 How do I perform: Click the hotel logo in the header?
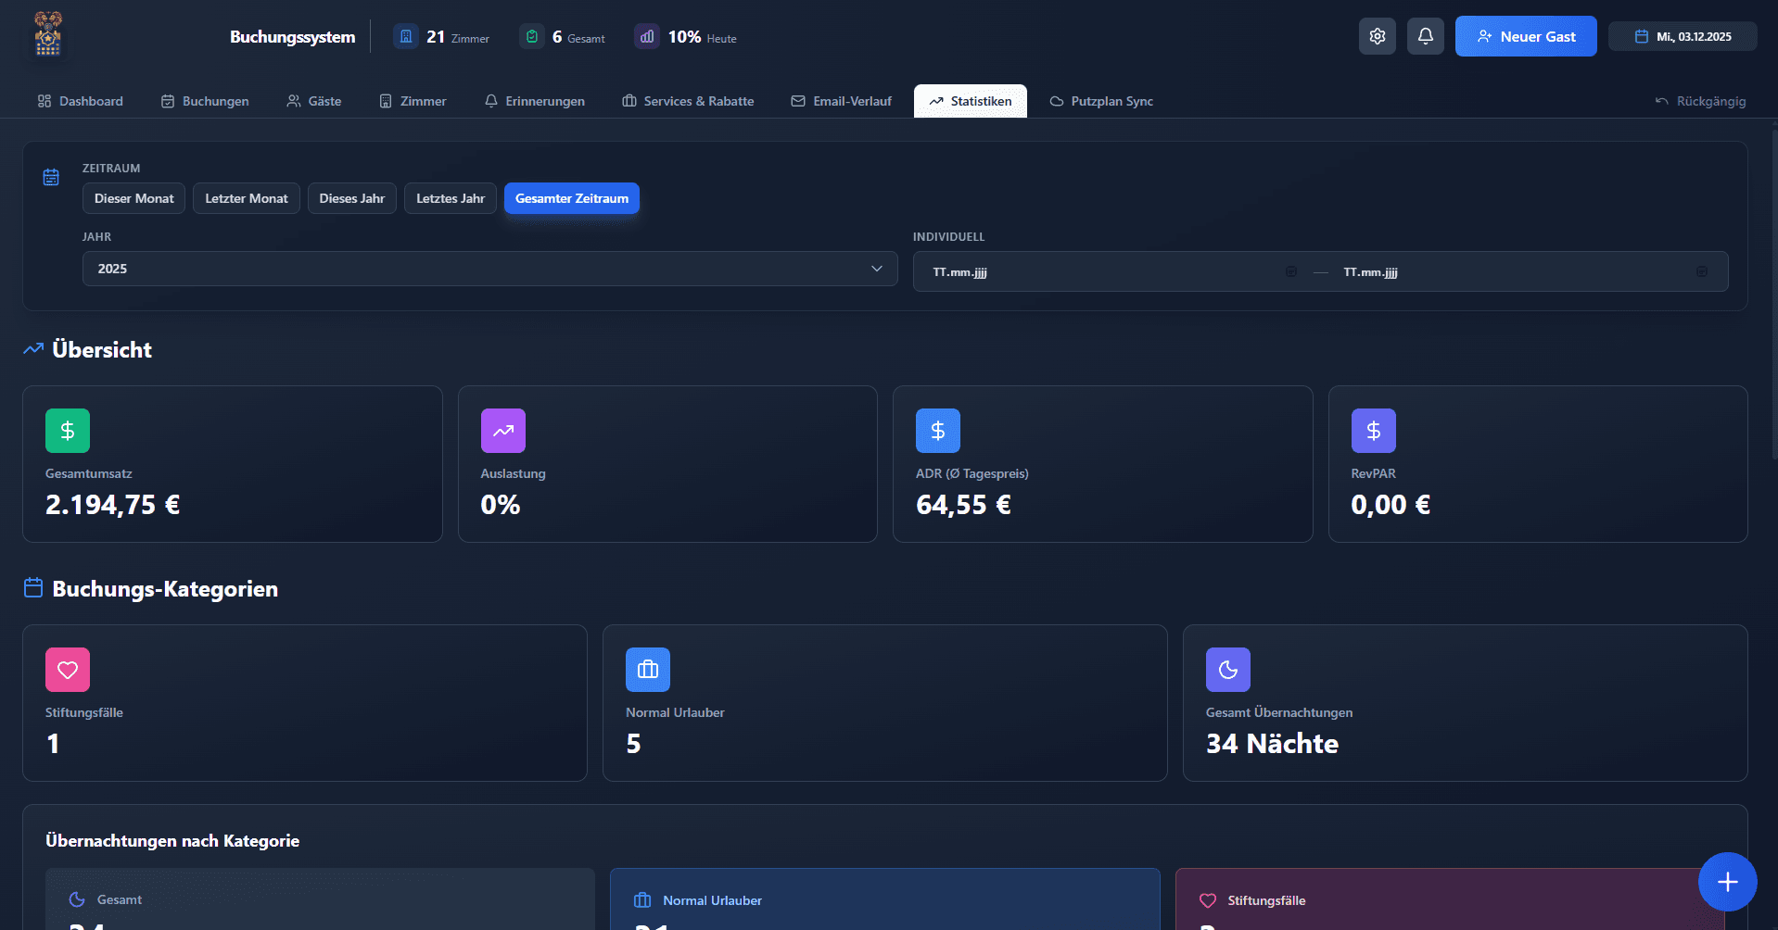tap(48, 35)
